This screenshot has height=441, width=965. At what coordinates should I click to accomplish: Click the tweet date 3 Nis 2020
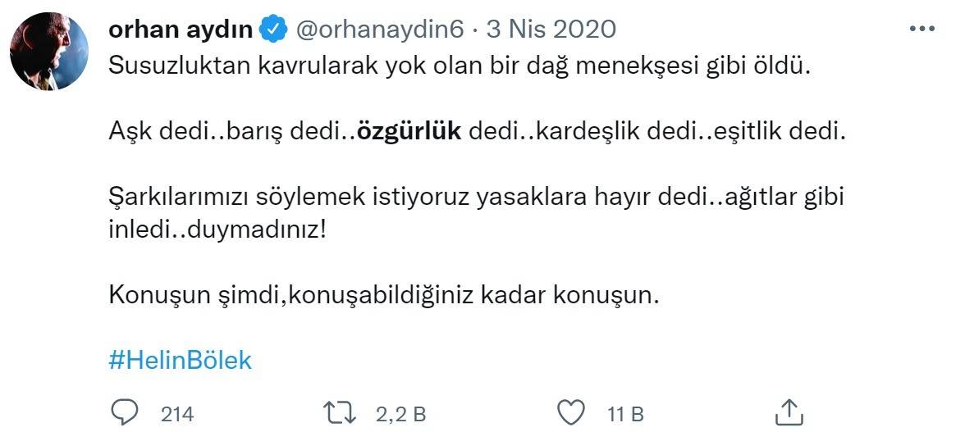pyautogui.click(x=551, y=30)
